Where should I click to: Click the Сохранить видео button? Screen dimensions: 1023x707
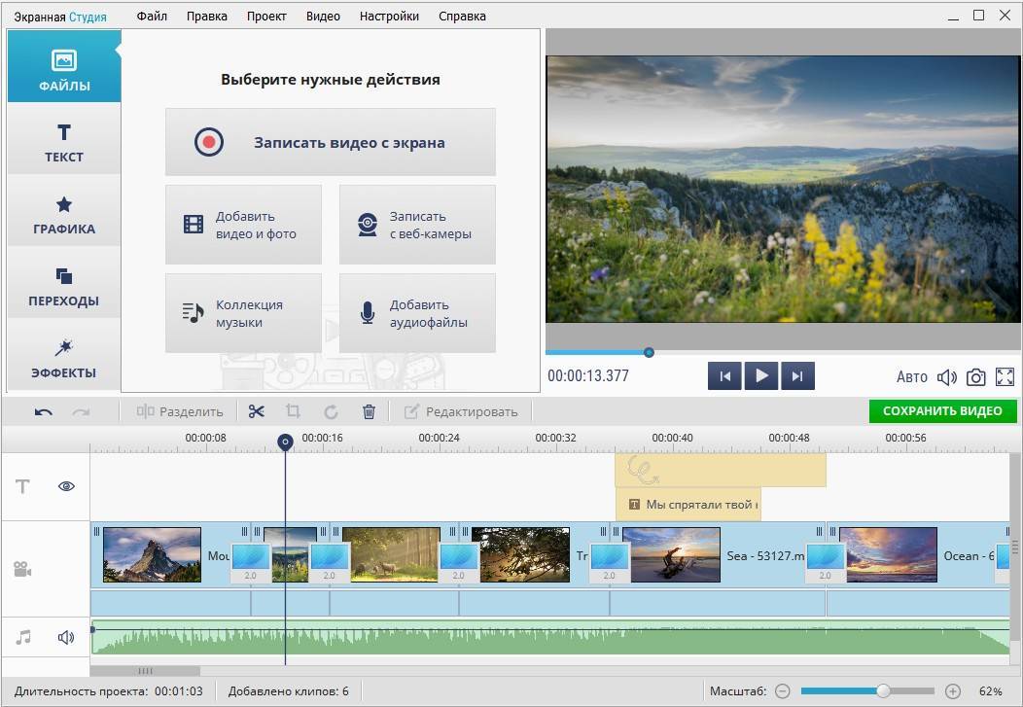(942, 411)
